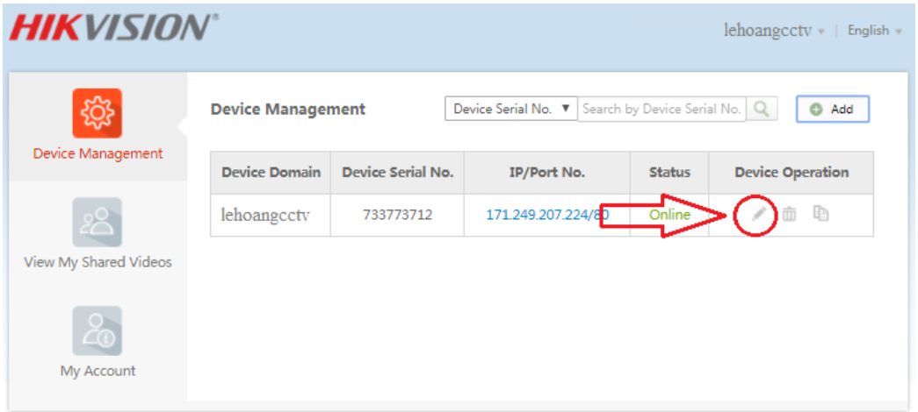The height and width of the screenshot is (412, 918).
Task: Open the View My Shared Videos icon
Action: coord(98,222)
